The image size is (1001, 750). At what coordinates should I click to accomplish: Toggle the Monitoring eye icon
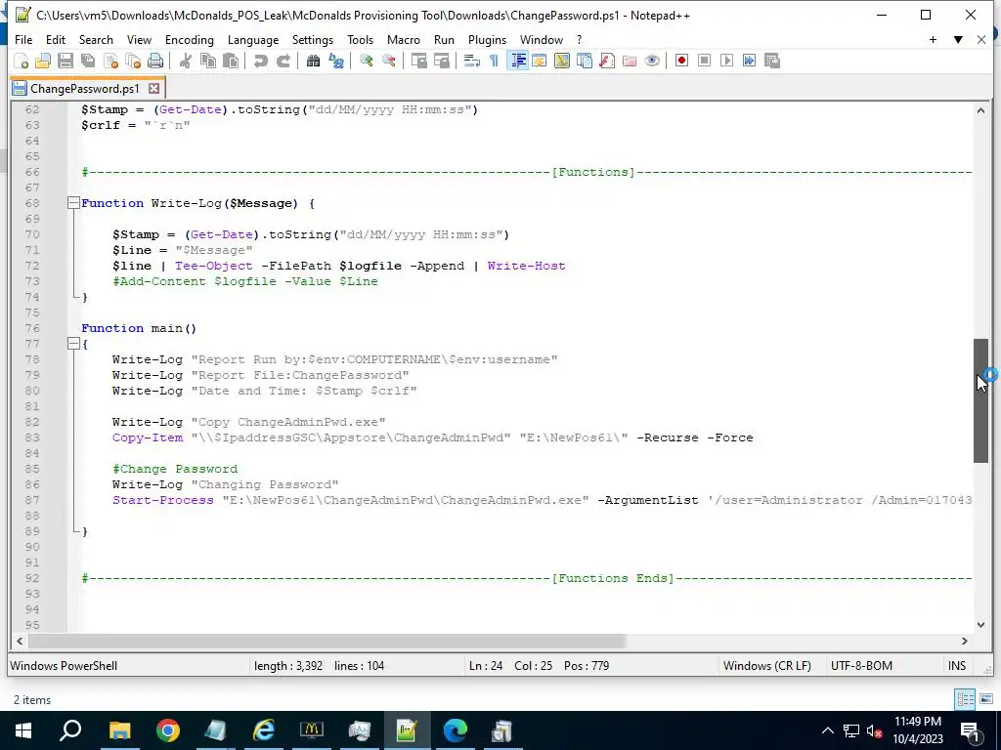pos(652,61)
